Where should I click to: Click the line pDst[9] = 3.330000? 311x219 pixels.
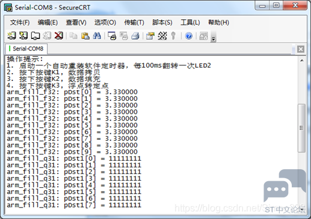point(72,152)
